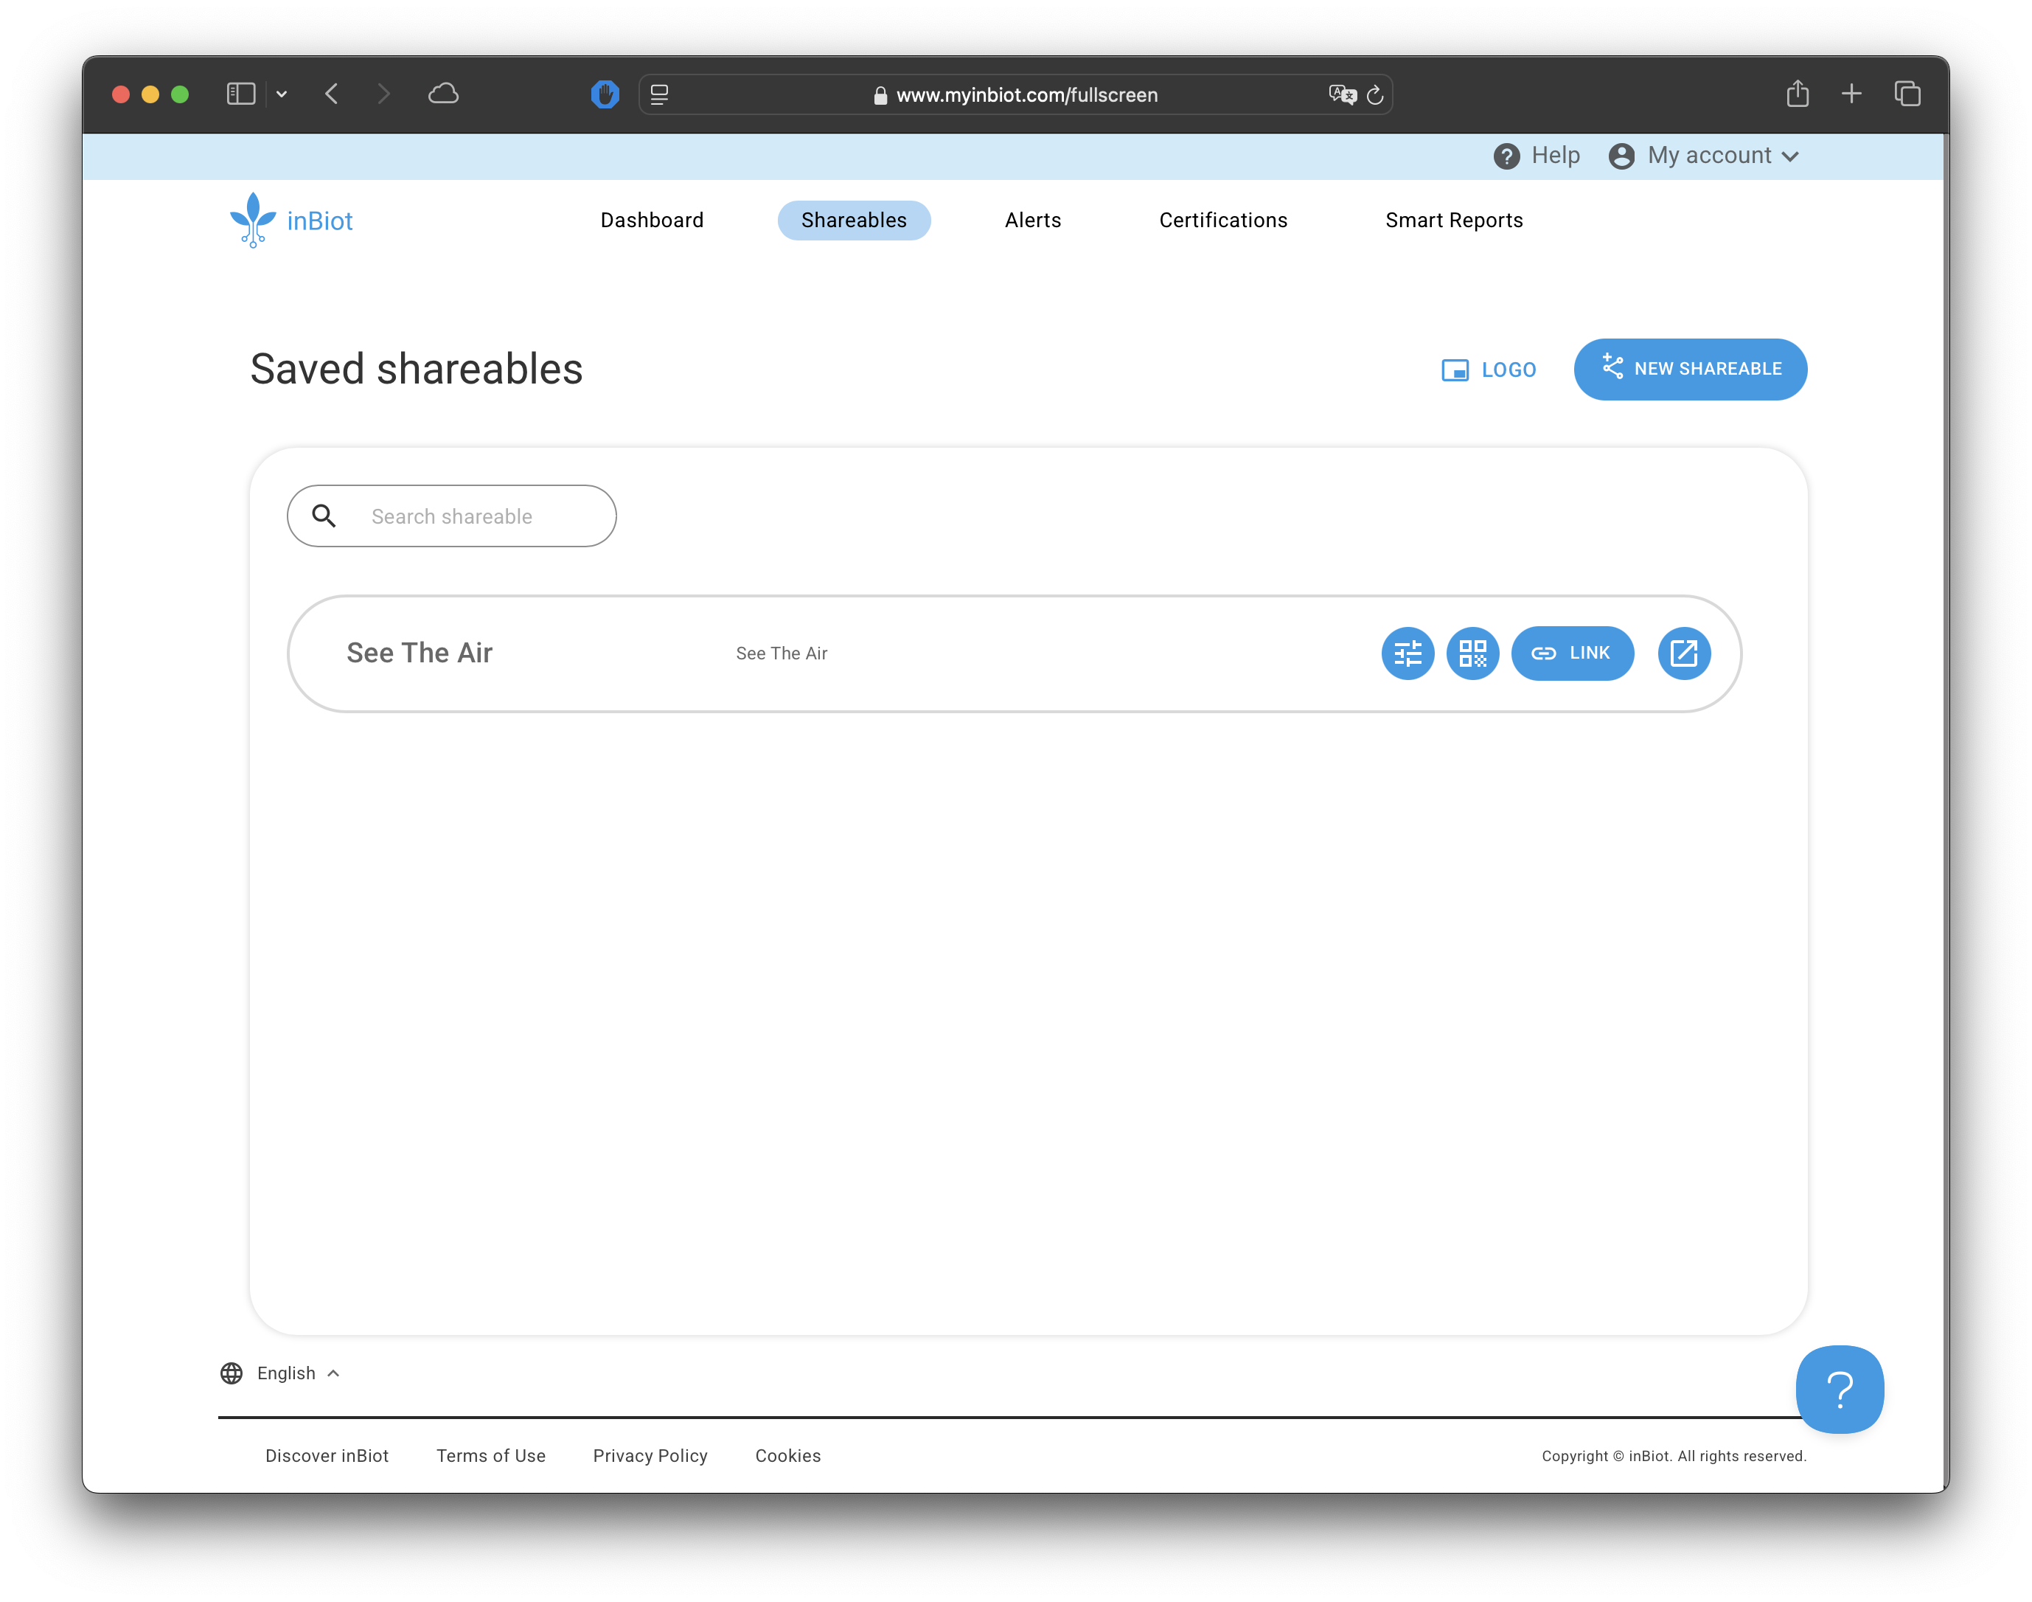Go to Smart Reports tab
2032x1602 pixels.
coord(1453,221)
